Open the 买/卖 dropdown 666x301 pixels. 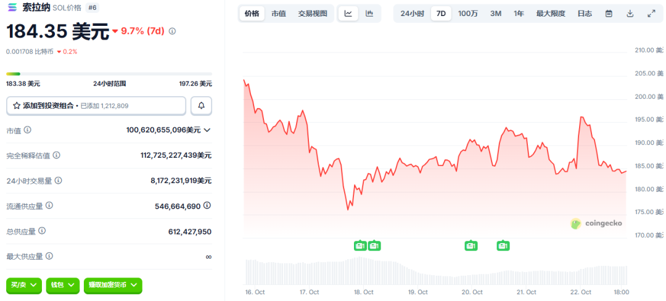24,285
